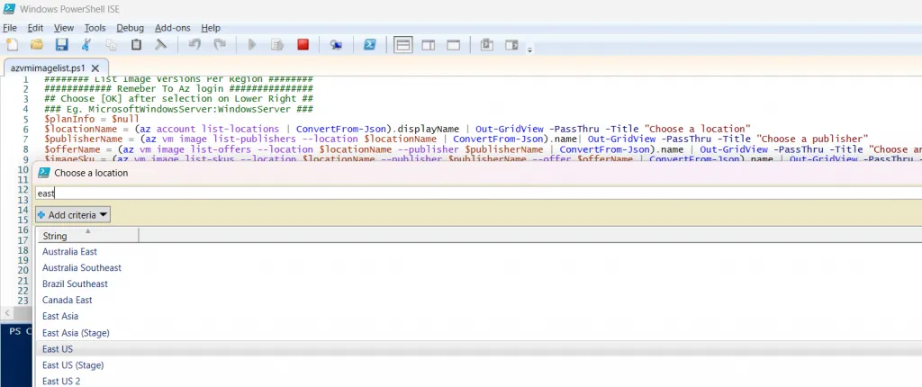Viewport: 922px width, 387px height.
Task: Toggle Show Script Pane Maximized layout
Action: tap(454, 44)
